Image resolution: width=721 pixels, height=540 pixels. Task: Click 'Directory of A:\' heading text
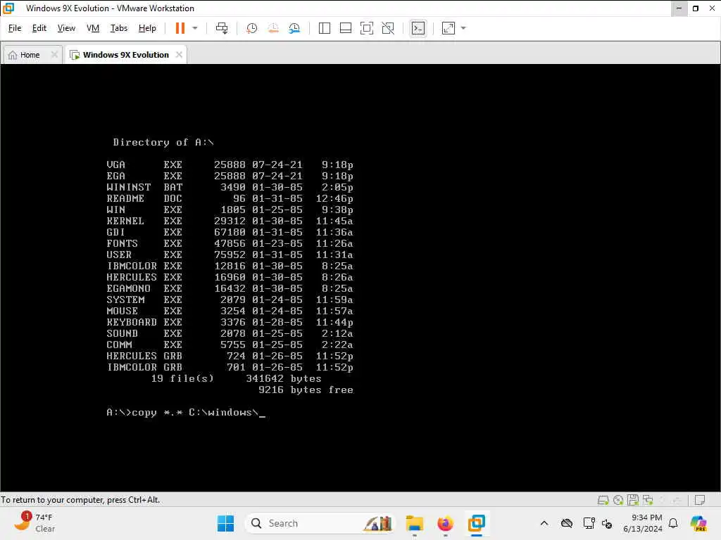click(x=163, y=142)
